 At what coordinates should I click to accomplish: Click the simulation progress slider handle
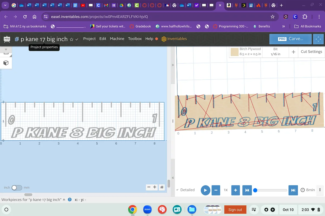[x=255, y=190]
